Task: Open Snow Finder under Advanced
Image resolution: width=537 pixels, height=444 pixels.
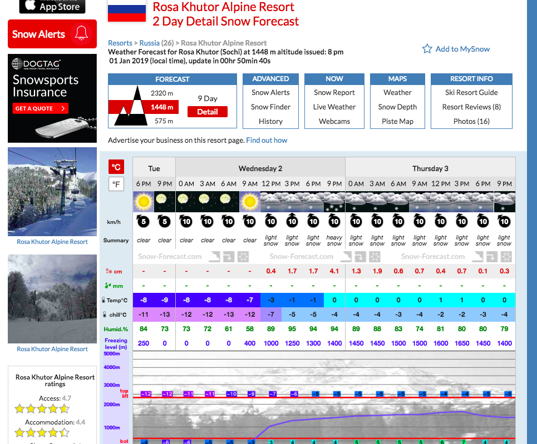Action: coord(270,107)
